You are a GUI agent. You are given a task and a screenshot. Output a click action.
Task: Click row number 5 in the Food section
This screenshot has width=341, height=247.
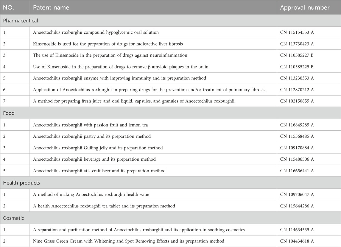pyautogui.click(x=4, y=171)
